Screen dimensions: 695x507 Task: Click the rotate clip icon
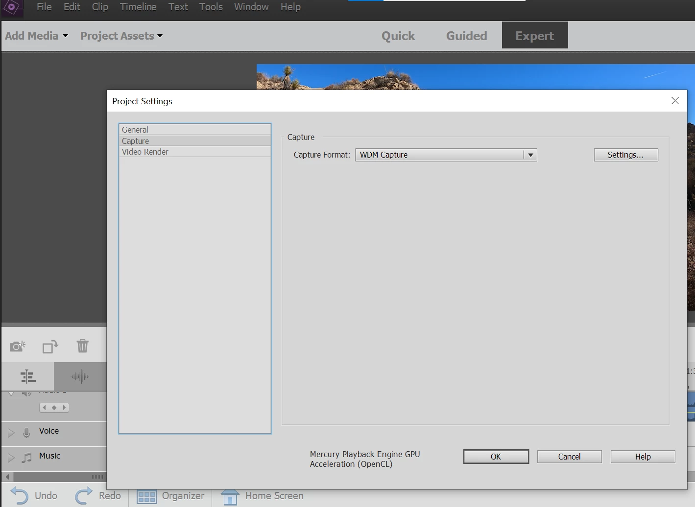pos(50,346)
